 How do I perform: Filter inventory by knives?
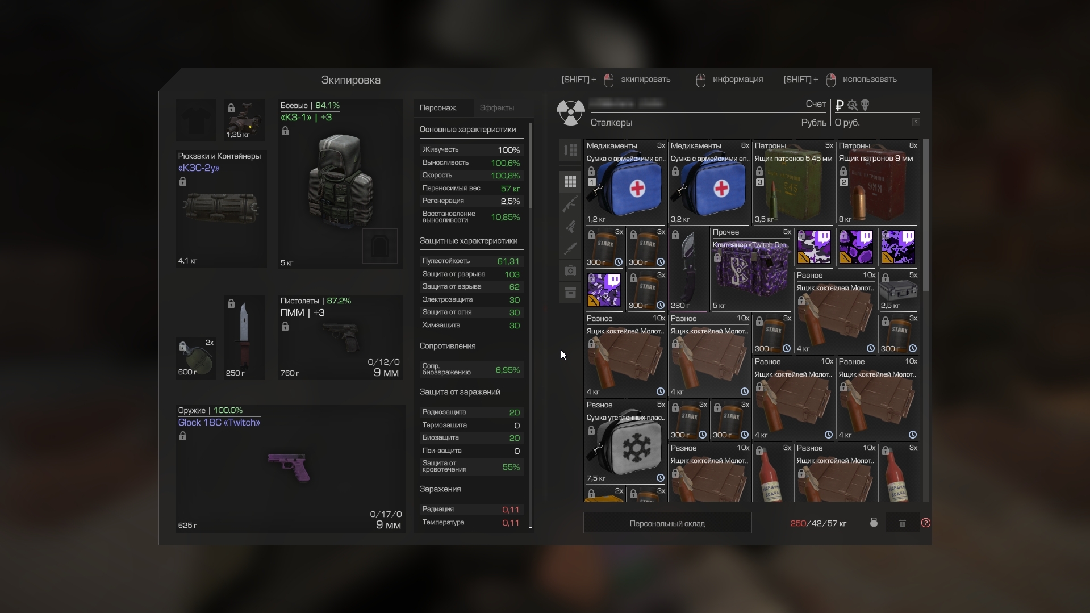(570, 248)
